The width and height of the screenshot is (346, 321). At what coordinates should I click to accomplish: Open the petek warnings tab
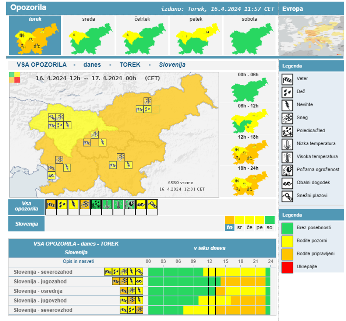(195, 36)
